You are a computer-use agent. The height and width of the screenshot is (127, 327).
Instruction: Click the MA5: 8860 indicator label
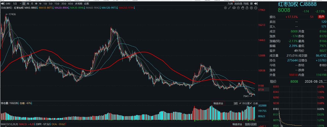click(x=31, y=8)
